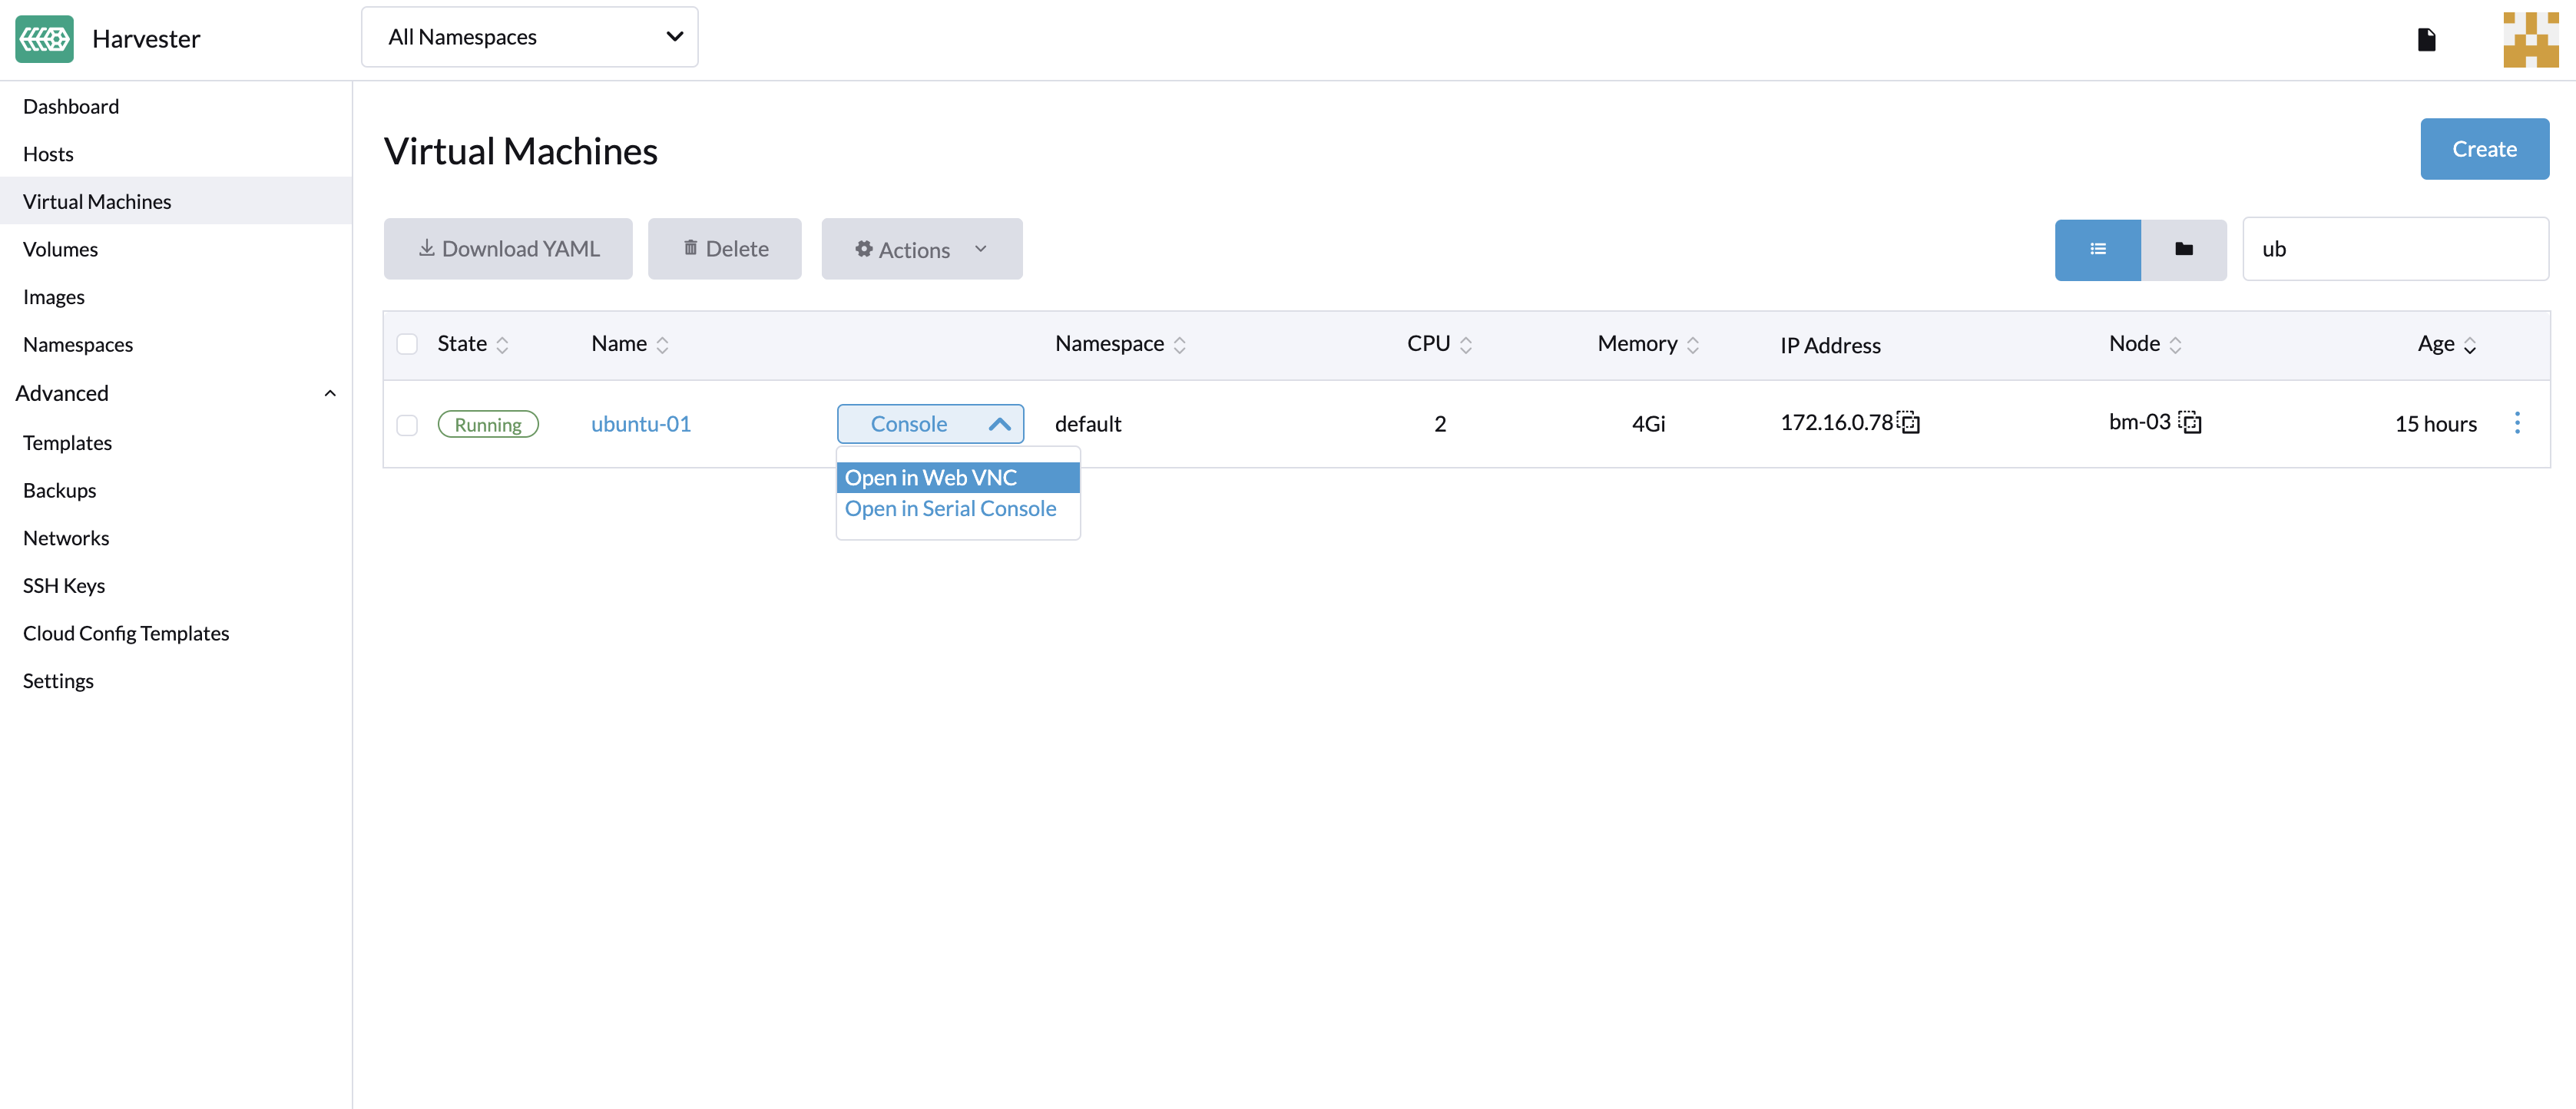
Task: Click the Harvester logo icon
Action: pyautogui.click(x=44, y=39)
